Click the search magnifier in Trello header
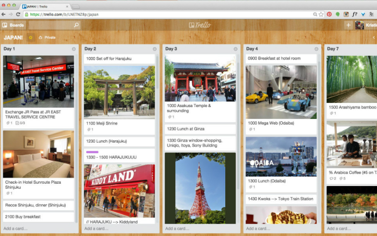Screen dimensions: 377x236 76,25
